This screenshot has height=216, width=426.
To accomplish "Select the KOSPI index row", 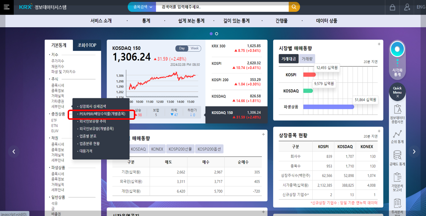I will click(236, 65).
